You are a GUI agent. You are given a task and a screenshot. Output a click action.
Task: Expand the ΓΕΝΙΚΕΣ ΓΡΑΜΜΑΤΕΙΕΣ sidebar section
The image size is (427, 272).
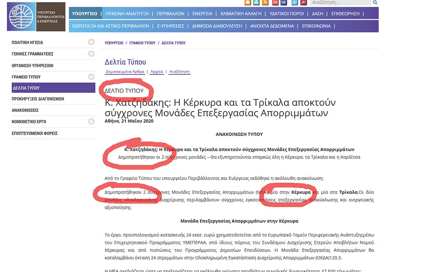pos(91,54)
